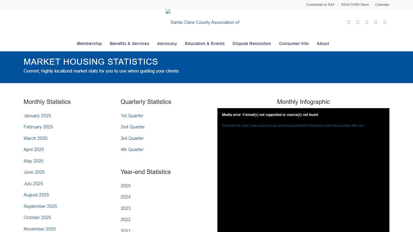Open the REALTOR® Store
Image resolution: width=413 pixels, height=232 pixels.
pyautogui.click(x=355, y=5)
